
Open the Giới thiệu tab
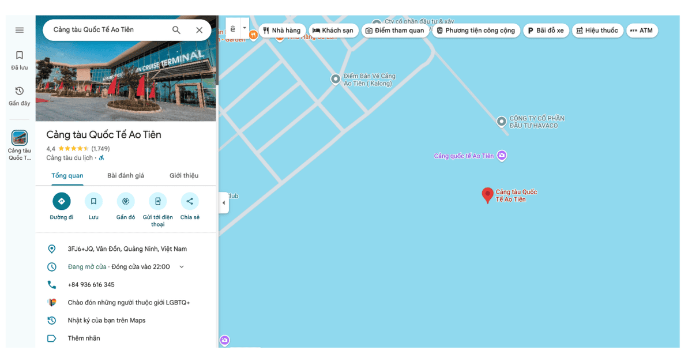click(183, 176)
